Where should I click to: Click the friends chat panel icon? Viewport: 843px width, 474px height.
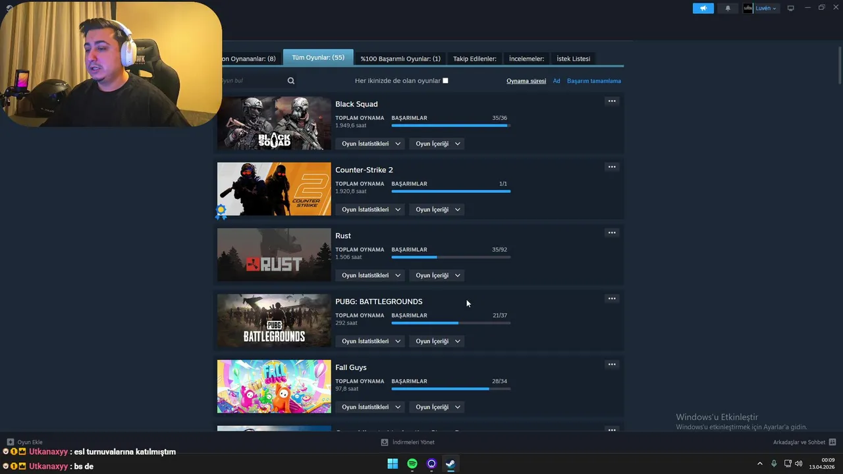(832, 442)
